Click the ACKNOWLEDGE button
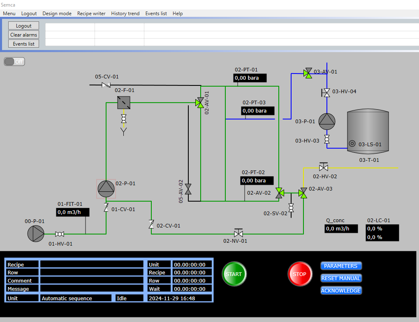The width and height of the screenshot is (419, 322). point(341,290)
